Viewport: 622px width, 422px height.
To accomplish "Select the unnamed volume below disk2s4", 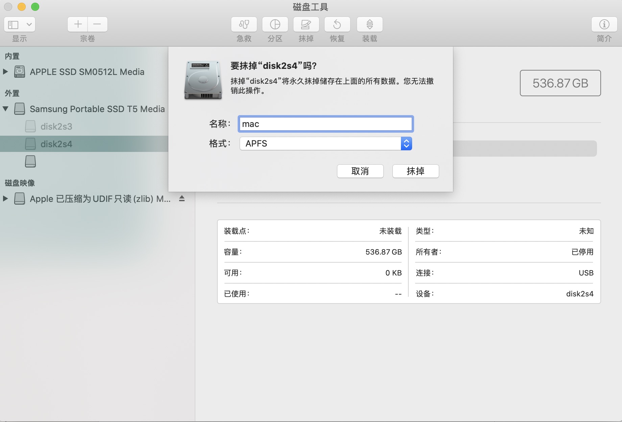I will [x=30, y=161].
